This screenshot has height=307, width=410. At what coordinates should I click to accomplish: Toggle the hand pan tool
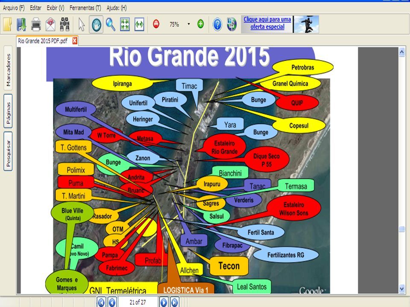96,24
